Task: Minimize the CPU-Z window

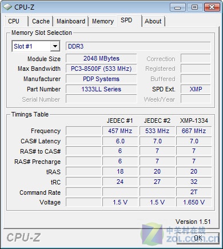Action: [177, 7]
